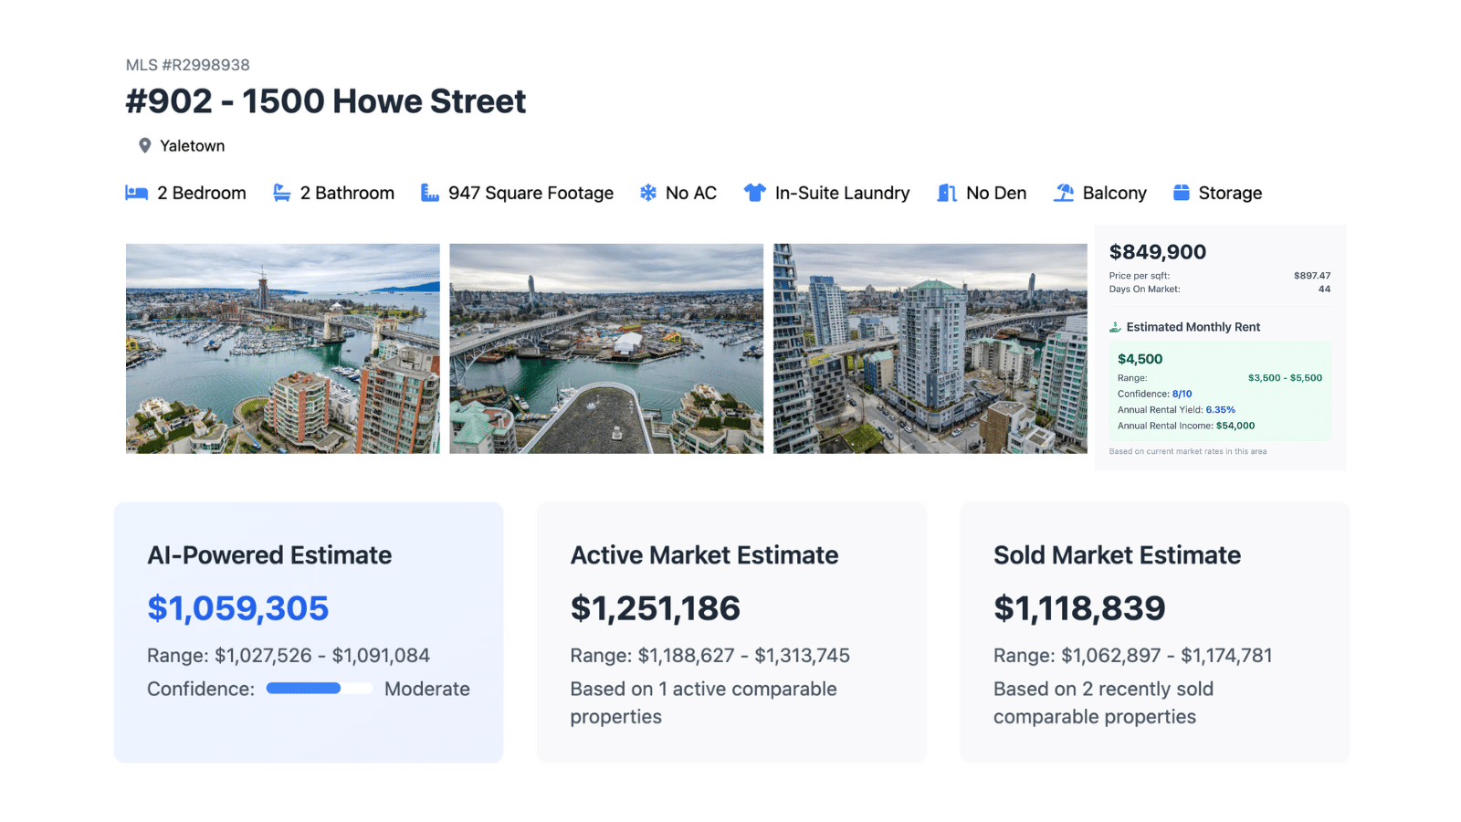
Task: Select the AI-Powered Estimate card
Action: click(x=309, y=632)
